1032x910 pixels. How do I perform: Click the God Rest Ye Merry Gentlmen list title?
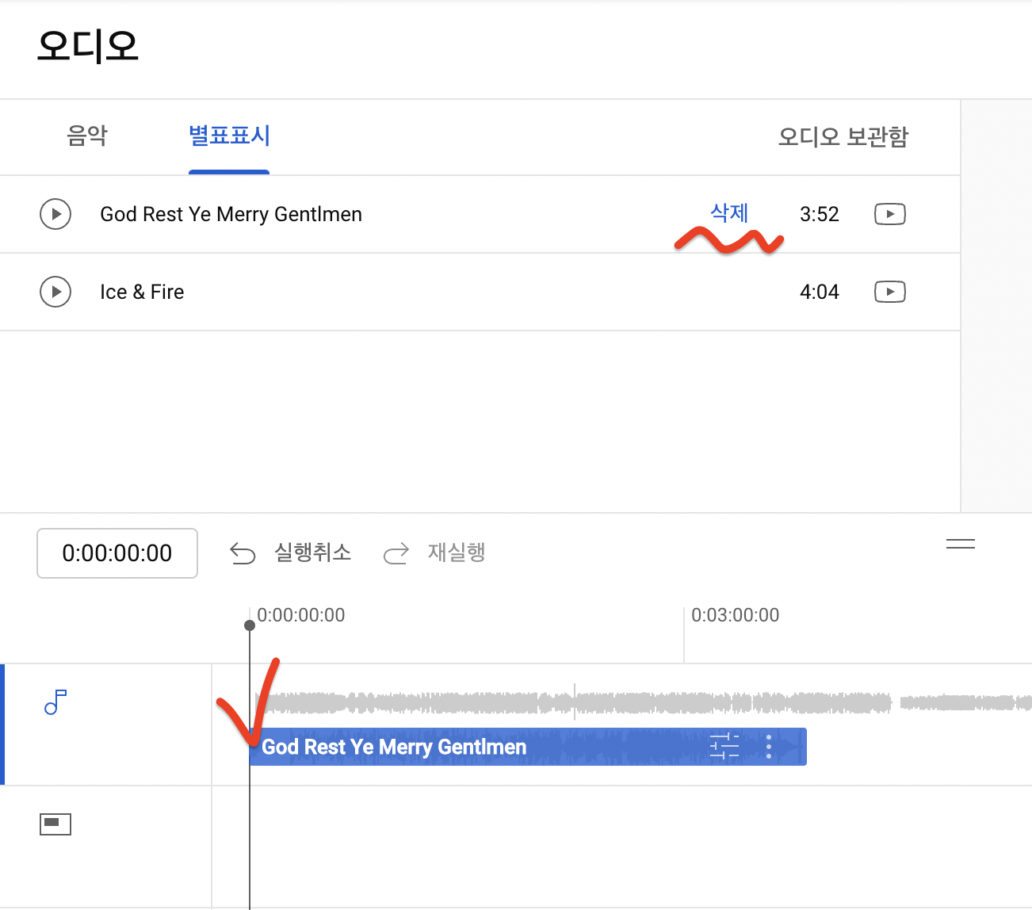tap(231, 214)
